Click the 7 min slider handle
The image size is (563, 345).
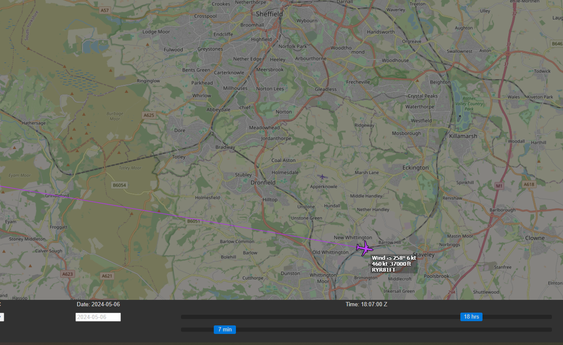[x=224, y=329]
